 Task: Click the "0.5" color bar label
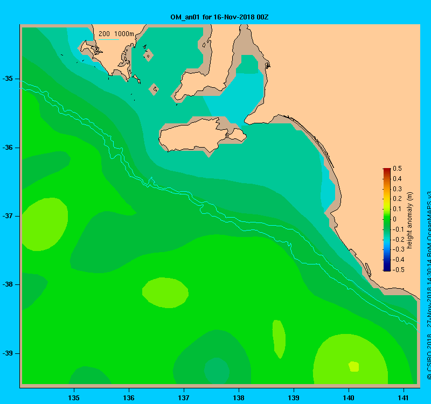[x=397, y=169]
